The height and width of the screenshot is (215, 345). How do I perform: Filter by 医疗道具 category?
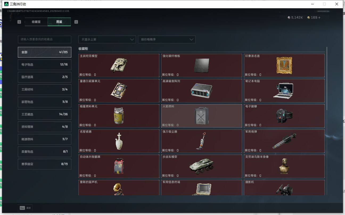coord(44,77)
